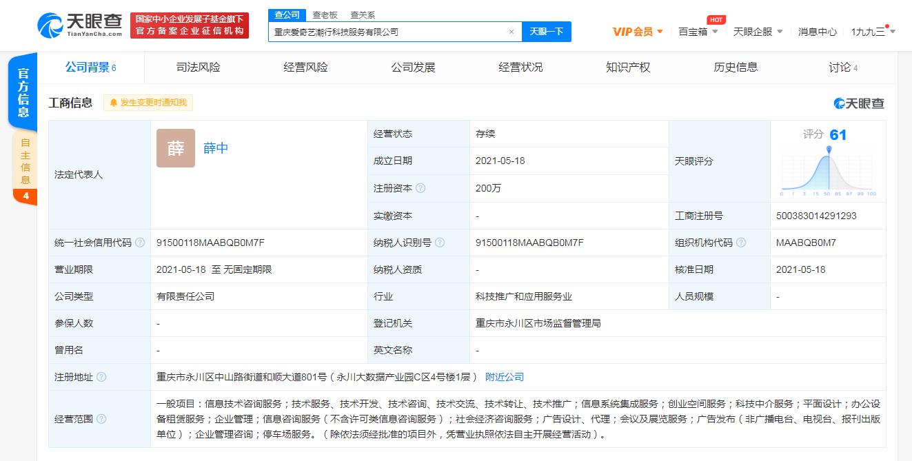This screenshot has width=912, height=461.
Task: Select the 自主信息 side tab
Action: pos(26,162)
